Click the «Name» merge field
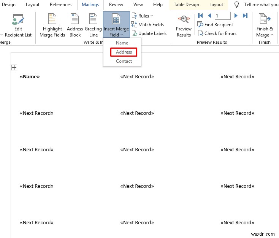279x238 pixels. tap(30, 76)
